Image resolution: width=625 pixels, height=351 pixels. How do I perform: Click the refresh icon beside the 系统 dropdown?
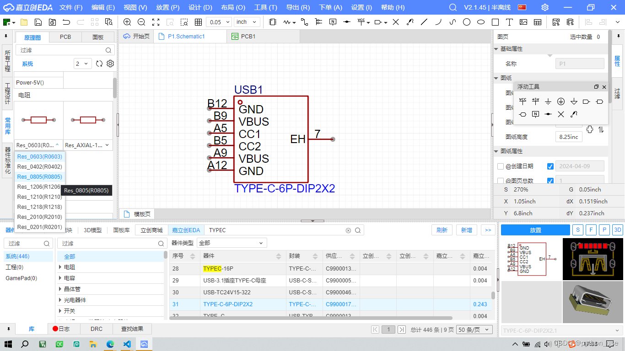tap(99, 64)
